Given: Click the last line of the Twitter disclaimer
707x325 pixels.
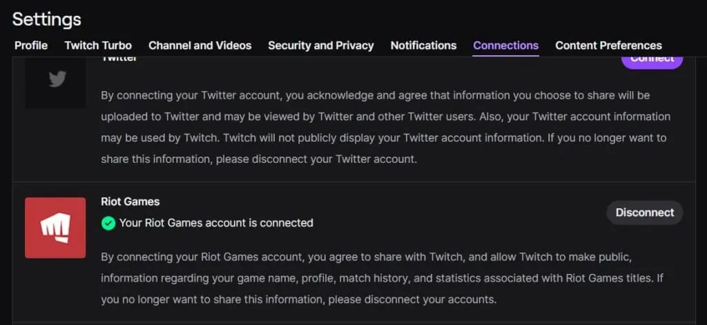Looking at the screenshot, I should (x=259, y=159).
